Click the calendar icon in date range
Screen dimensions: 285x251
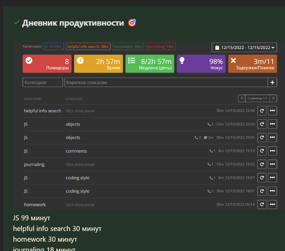click(x=217, y=48)
